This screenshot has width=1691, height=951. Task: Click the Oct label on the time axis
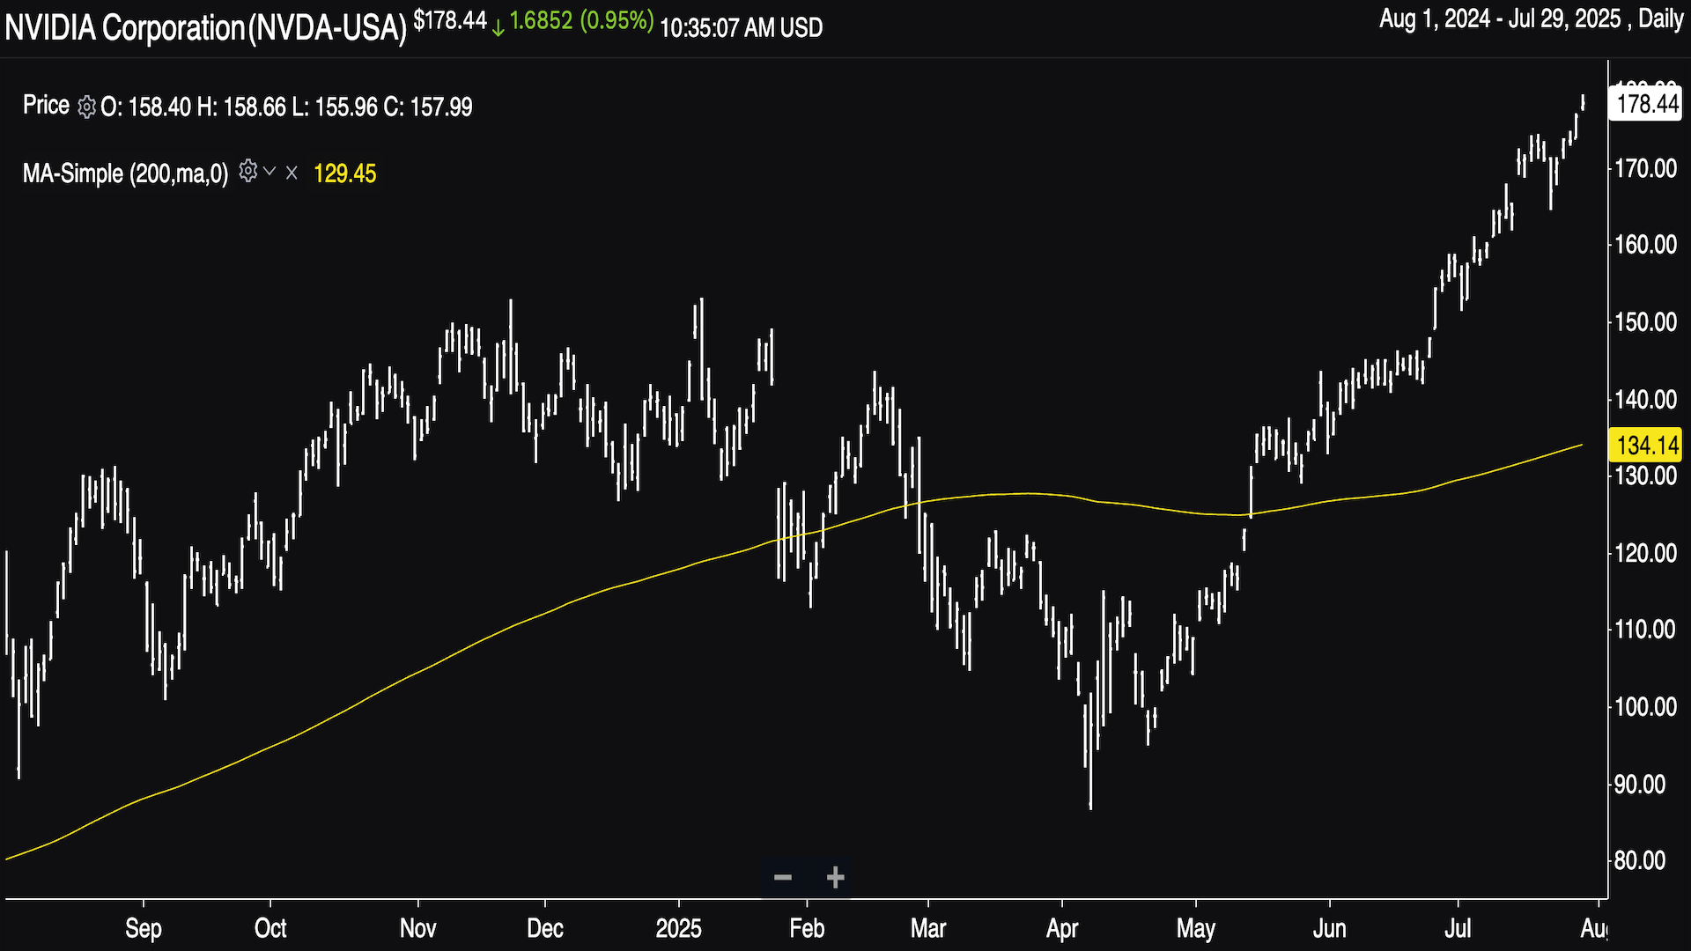tap(270, 928)
